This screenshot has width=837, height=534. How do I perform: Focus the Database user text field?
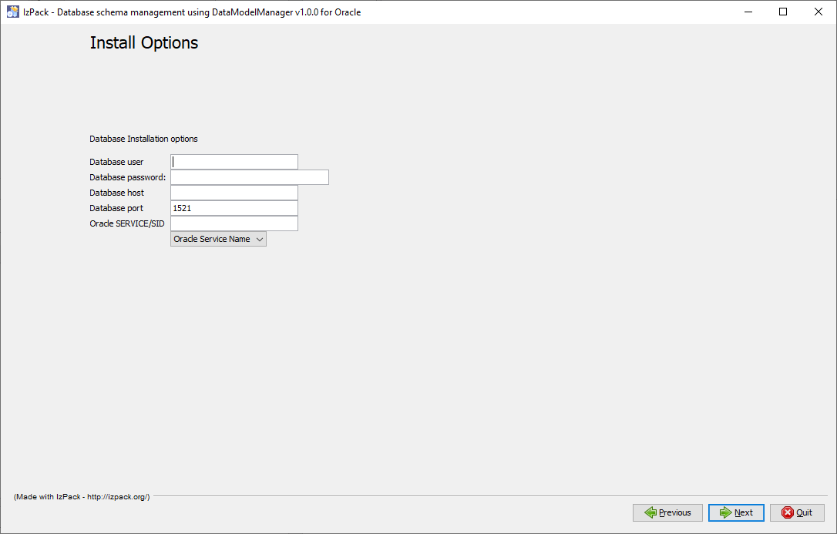[234, 162]
